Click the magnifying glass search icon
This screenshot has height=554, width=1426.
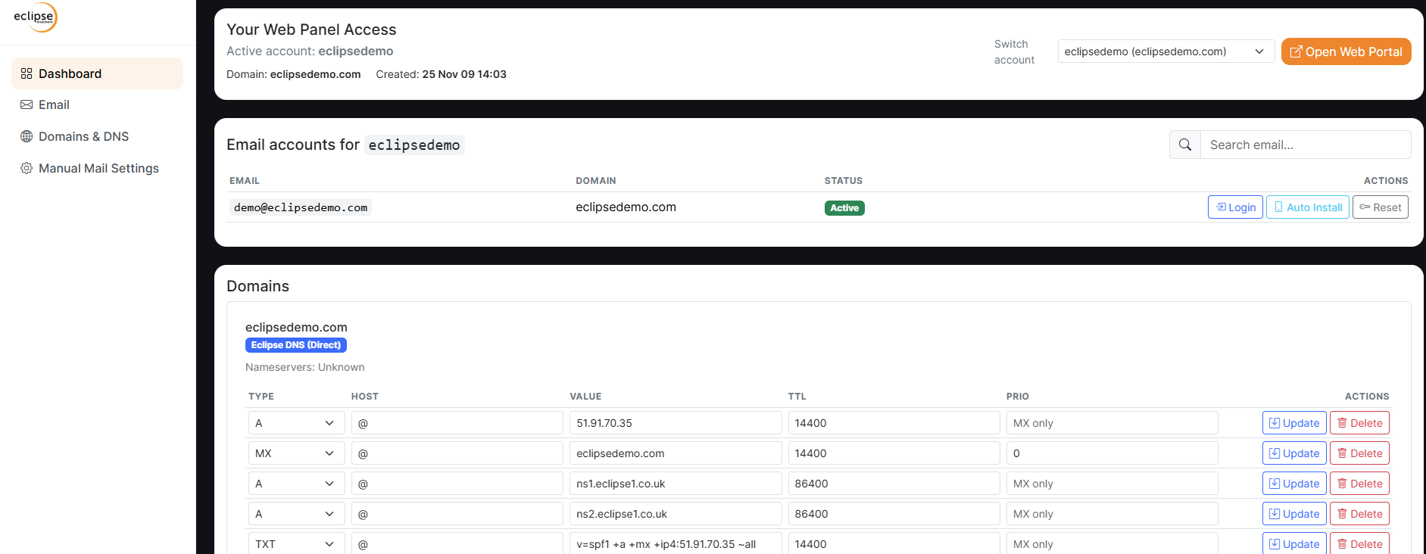pos(1185,145)
